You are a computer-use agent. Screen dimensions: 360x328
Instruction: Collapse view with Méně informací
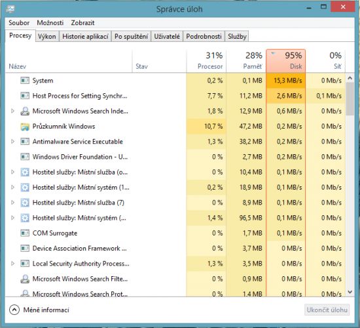[x=39, y=310]
